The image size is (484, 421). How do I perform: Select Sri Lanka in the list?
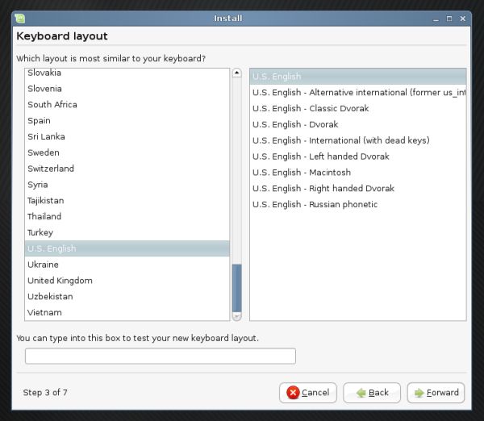click(x=127, y=137)
